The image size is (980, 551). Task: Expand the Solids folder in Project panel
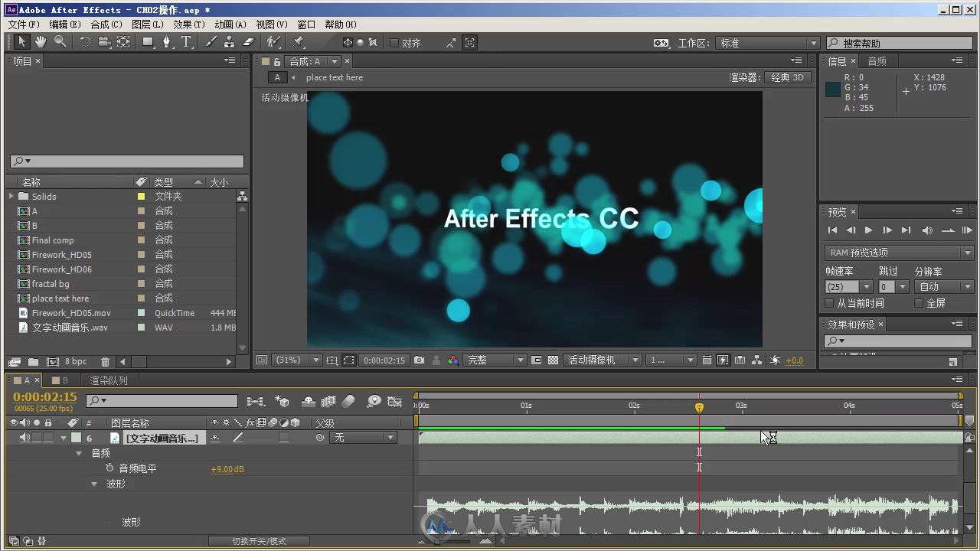click(x=11, y=197)
